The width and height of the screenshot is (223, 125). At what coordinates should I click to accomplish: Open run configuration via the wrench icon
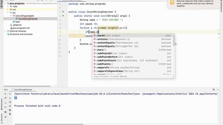point(6,98)
